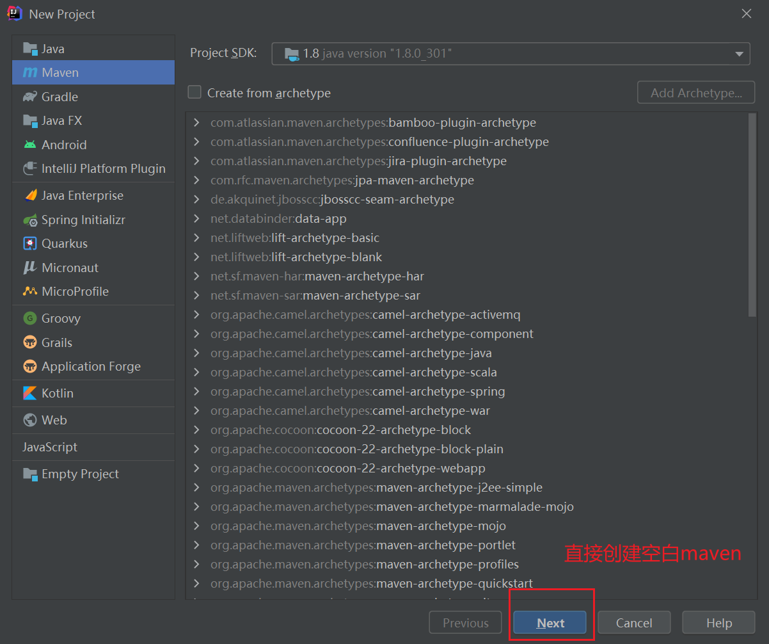Click the Add Archetype... button
The width and height of the screenshot is (769, 644).
[696, 93]
